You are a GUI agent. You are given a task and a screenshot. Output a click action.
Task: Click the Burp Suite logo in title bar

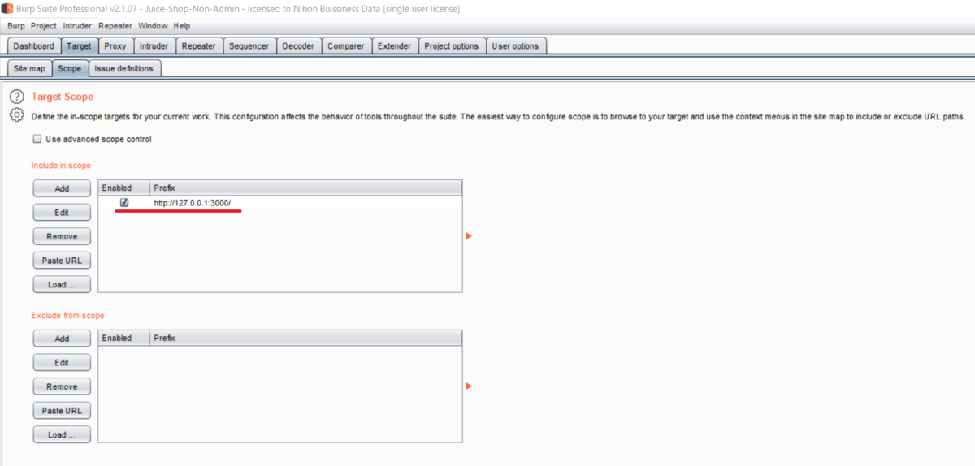7,8
